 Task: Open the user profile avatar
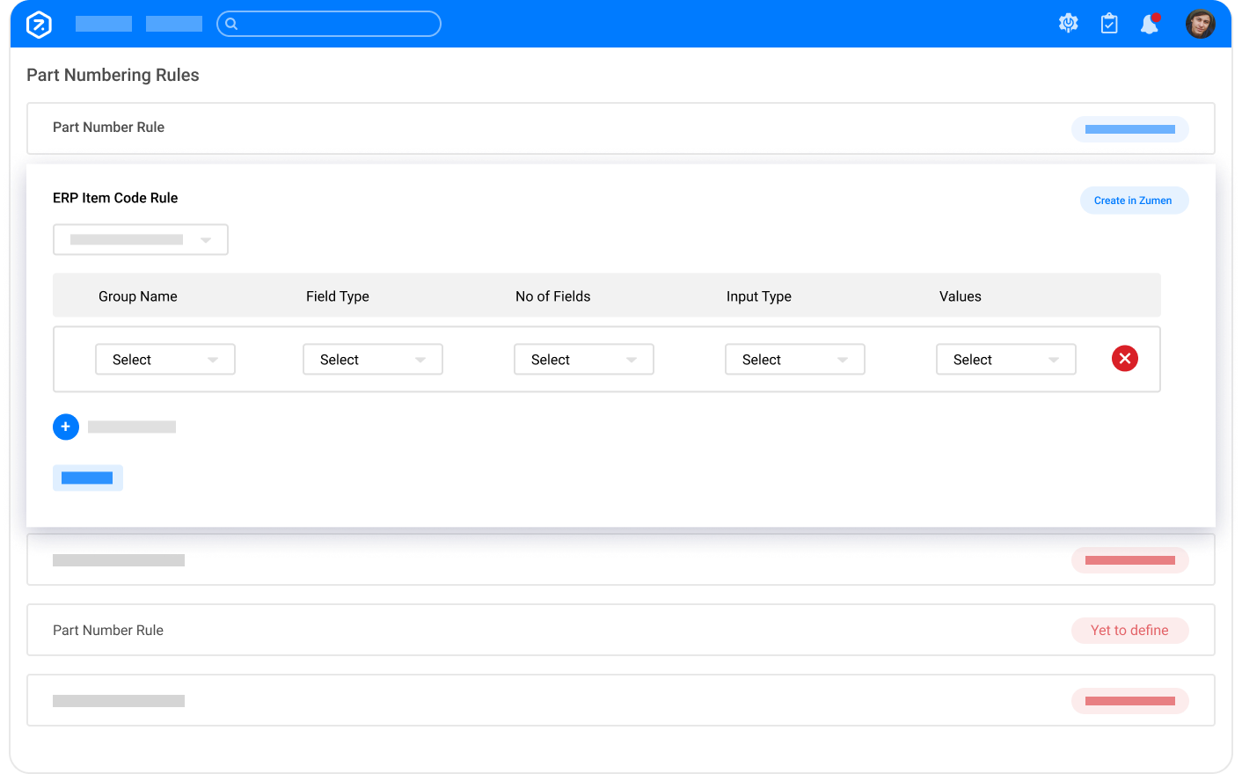point(1200,24)
